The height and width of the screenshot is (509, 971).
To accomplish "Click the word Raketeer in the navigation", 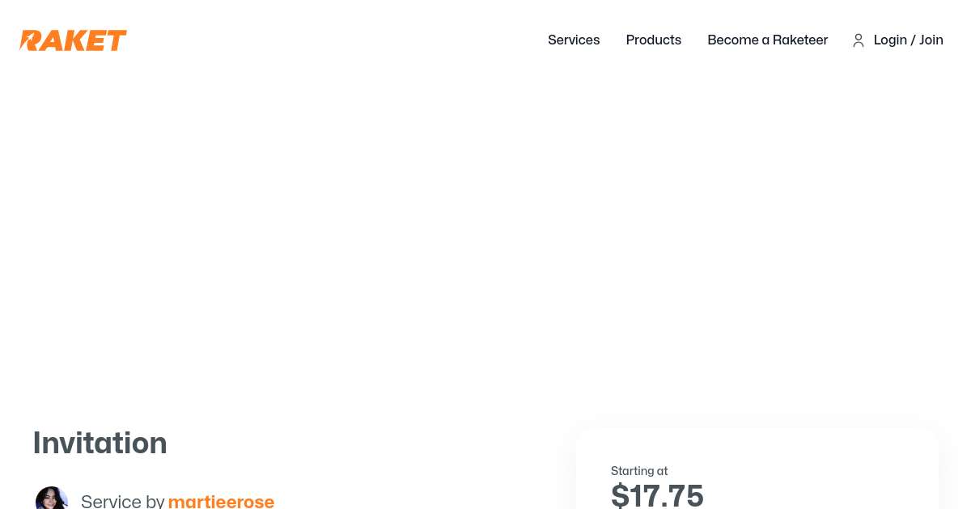I will (x=800, y=40).
